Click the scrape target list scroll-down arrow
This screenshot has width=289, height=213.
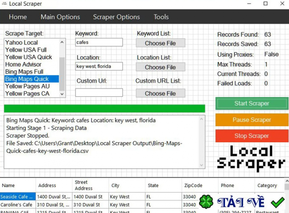pos(62,94)
